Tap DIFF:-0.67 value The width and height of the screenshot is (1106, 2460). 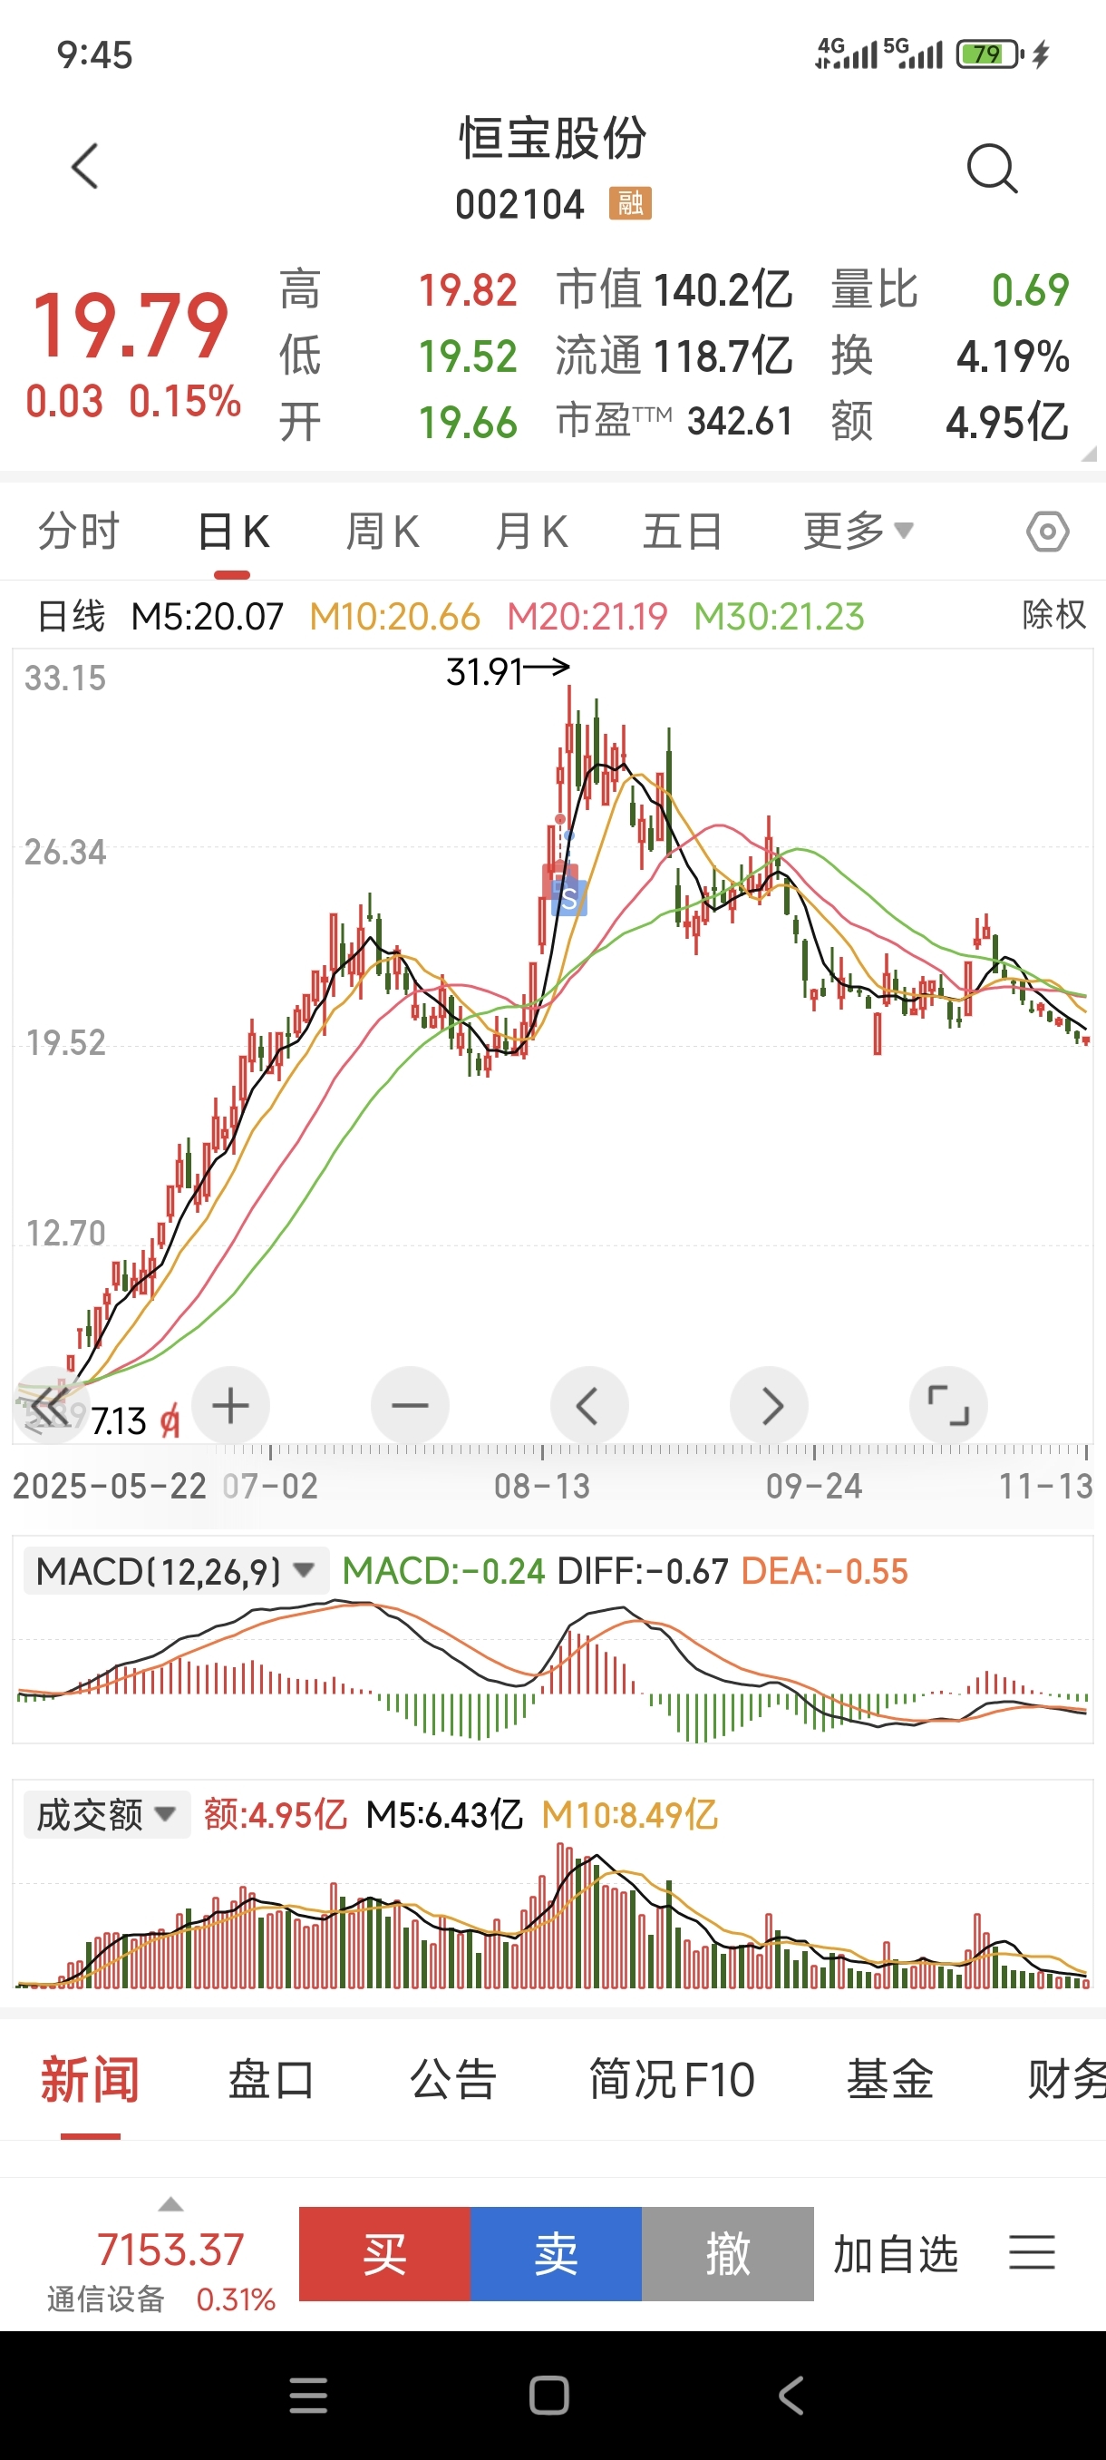coord(642,1571)
